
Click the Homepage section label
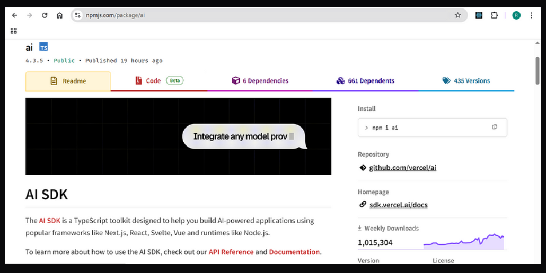pyautogui.click(x=373, y=192)
